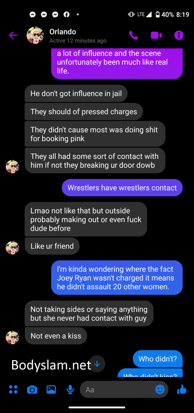Open Orlando's name in the header
Image resolution: width=194 pixels, height=413 pixels.
click(x=63, y=32)
